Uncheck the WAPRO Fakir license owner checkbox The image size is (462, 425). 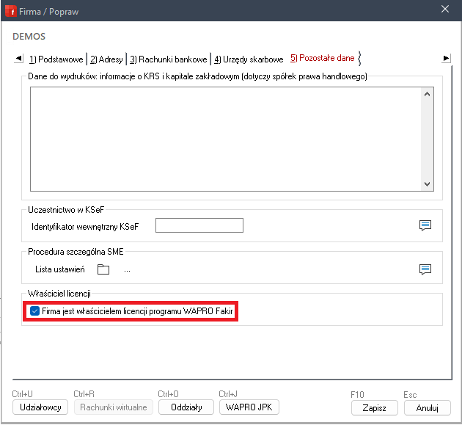(x=34, y=311)
